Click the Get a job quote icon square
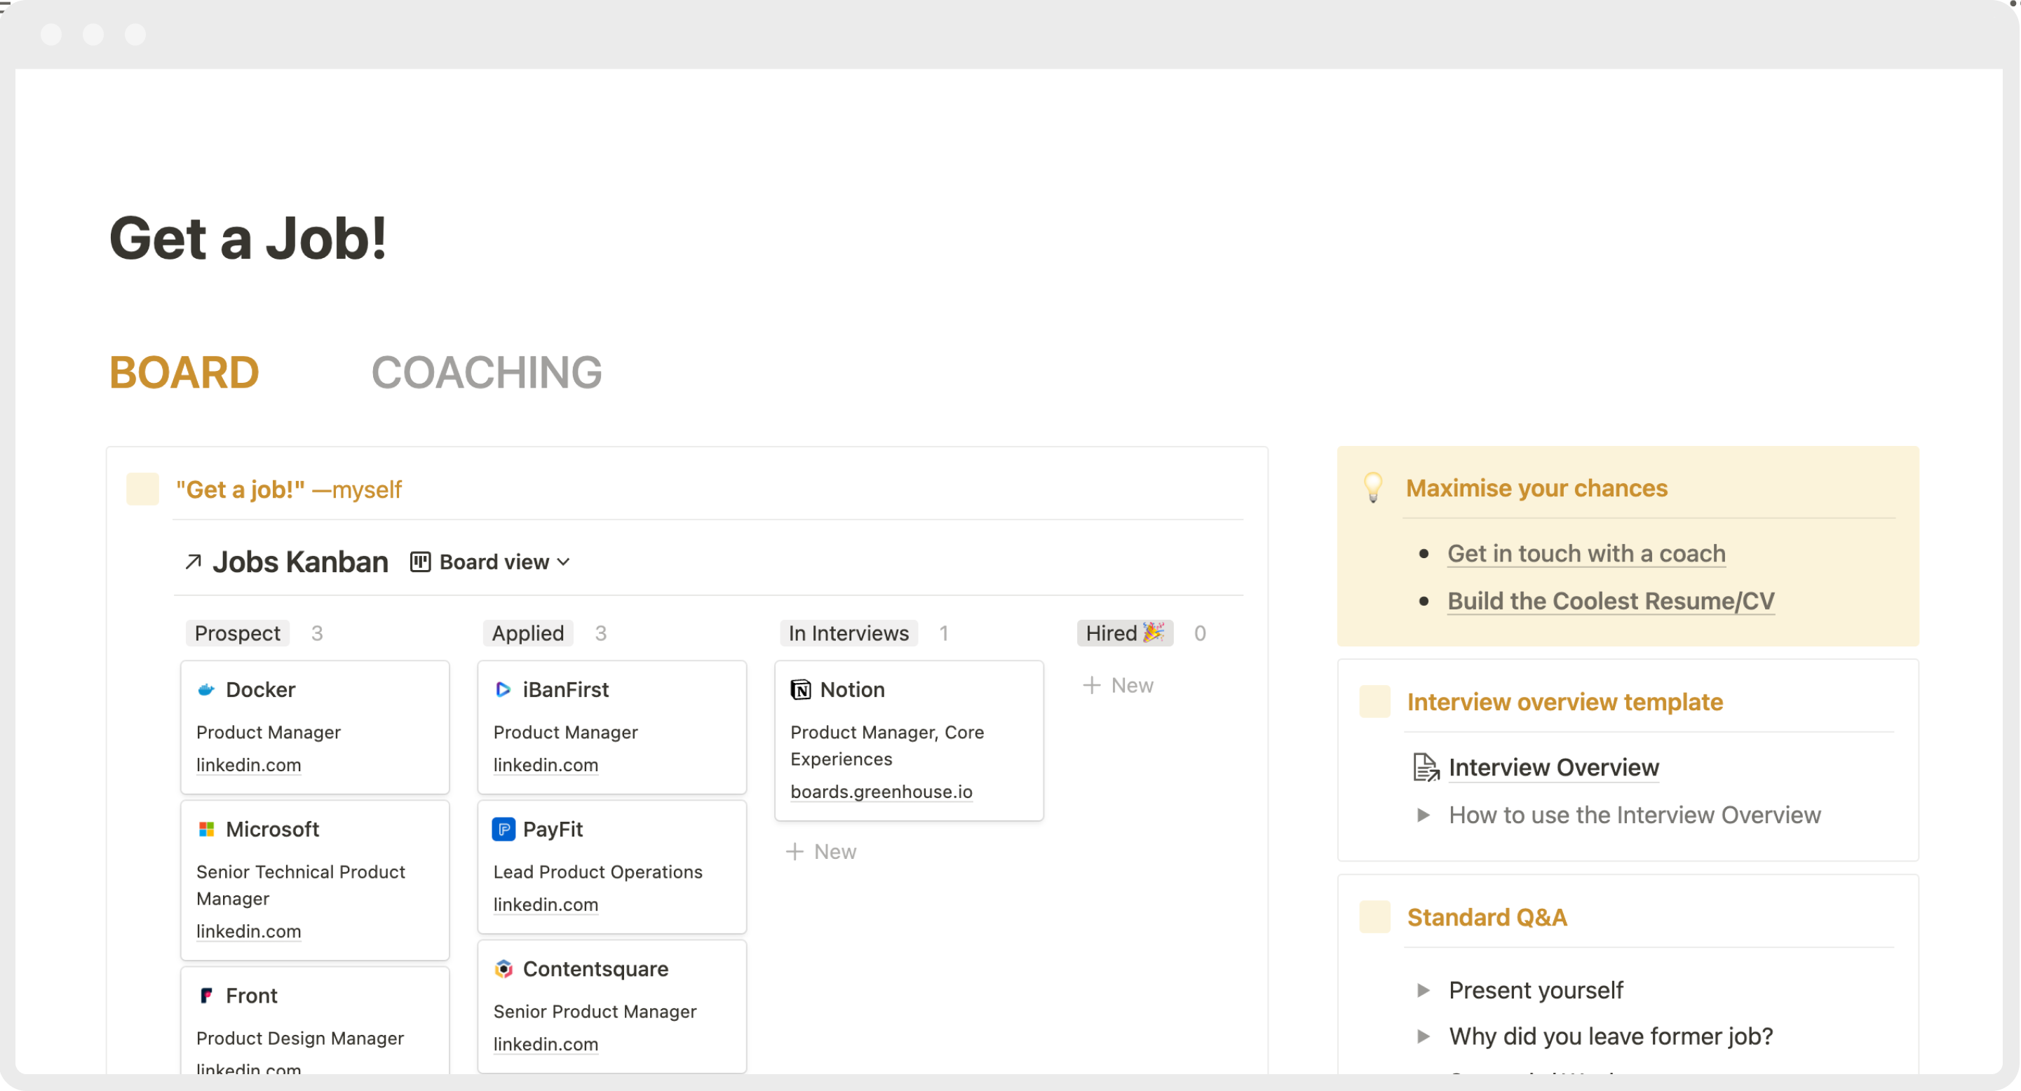Image resolution: width=2021 pixels, height=1091 pixels. [143, 489]
